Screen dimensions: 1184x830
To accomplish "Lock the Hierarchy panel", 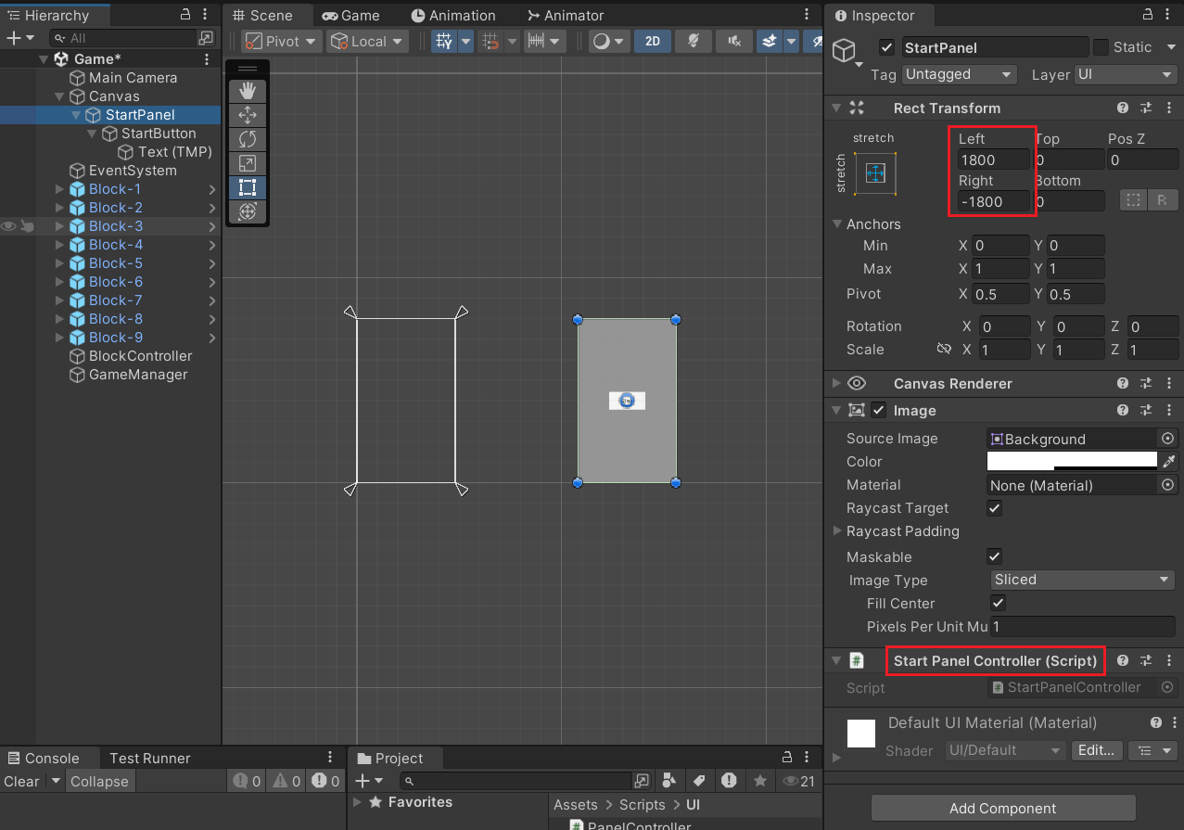I will [x=185, y=15].
